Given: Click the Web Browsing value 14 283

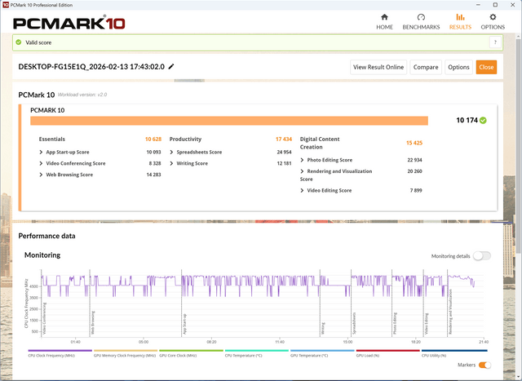Looking at the screenshot, I should click(x=153, y=175).
